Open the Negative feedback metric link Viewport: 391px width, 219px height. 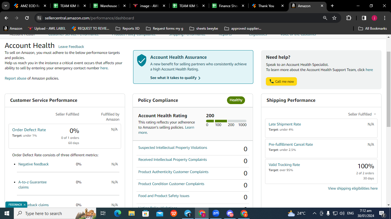33,164
